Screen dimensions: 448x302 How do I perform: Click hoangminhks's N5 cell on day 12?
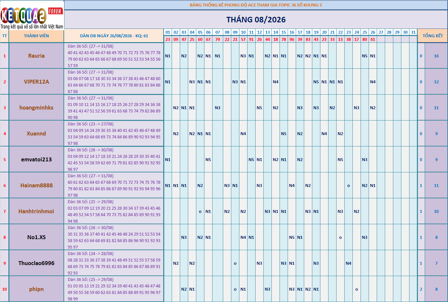[x=259, y=108]
